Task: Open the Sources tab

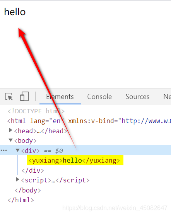Action: pos(137,97)
